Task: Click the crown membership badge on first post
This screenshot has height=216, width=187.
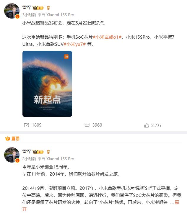Action: click(x=38, y=8)
